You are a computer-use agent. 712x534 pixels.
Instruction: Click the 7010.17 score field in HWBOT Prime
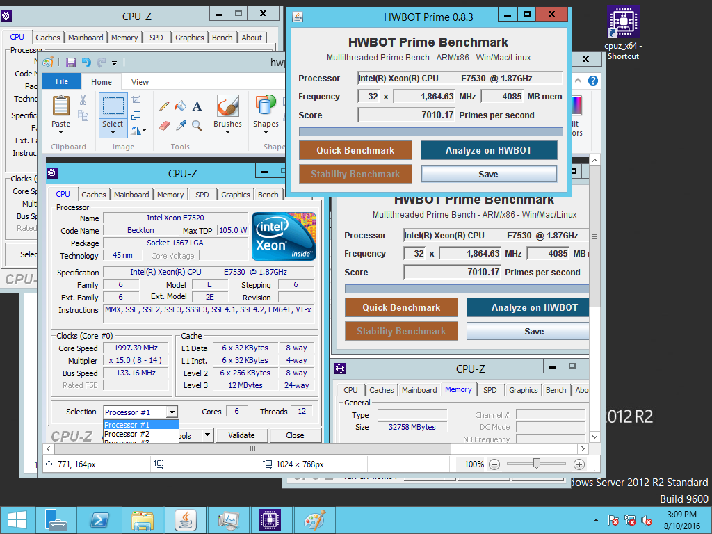tap(406, 115)
